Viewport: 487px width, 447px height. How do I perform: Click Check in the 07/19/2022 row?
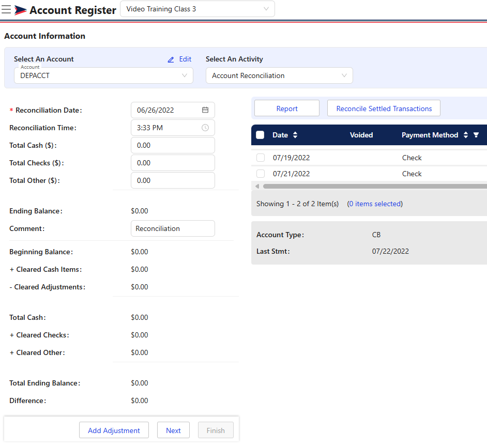click(x=412, y=158)
